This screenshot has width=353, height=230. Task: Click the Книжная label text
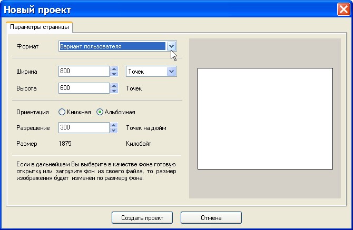79,112
